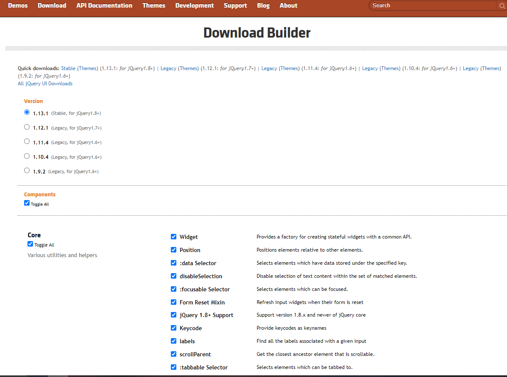
Task: Toggle All under Core heading
Action: point(30,244)
